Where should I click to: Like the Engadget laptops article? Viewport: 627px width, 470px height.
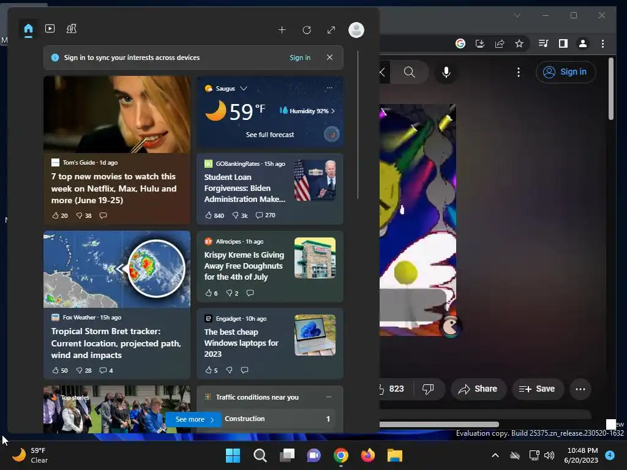click(211, 370)
